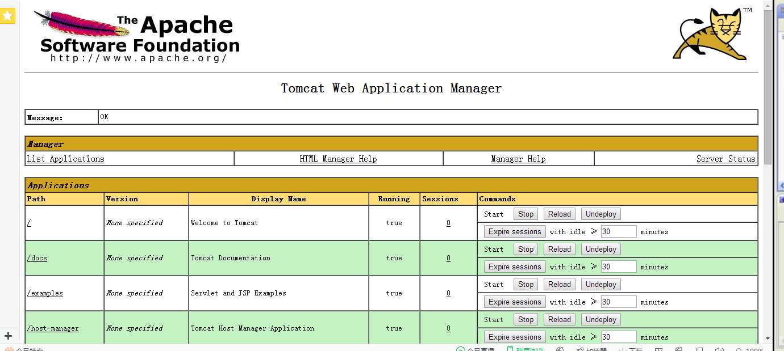Click the 'true' value in /examples row

point(394,293)
